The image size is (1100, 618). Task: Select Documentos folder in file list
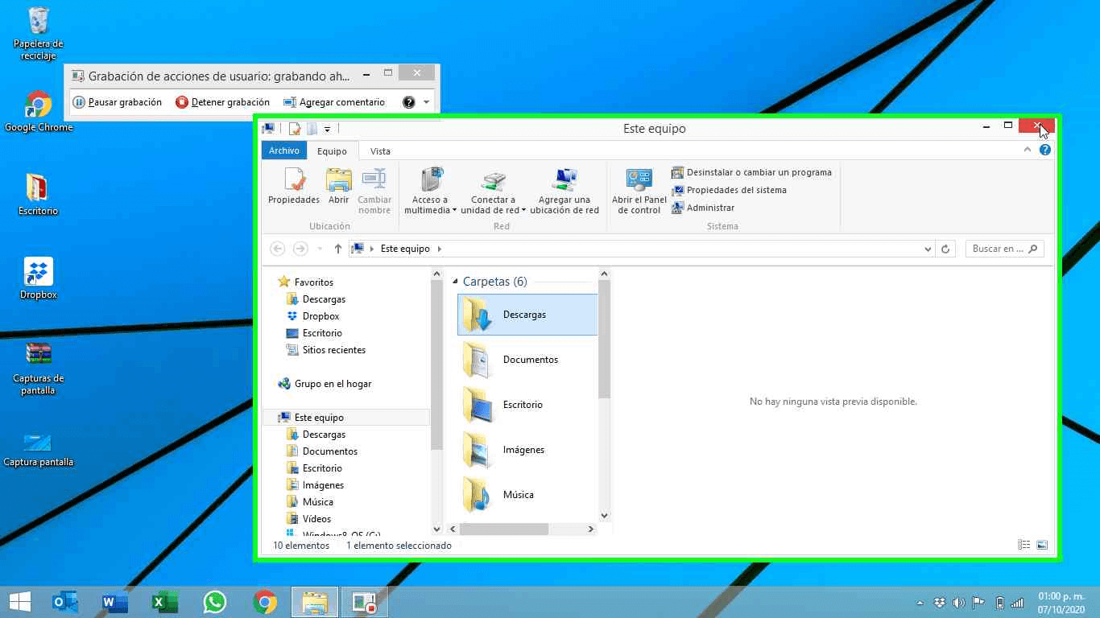pos(527,359)
